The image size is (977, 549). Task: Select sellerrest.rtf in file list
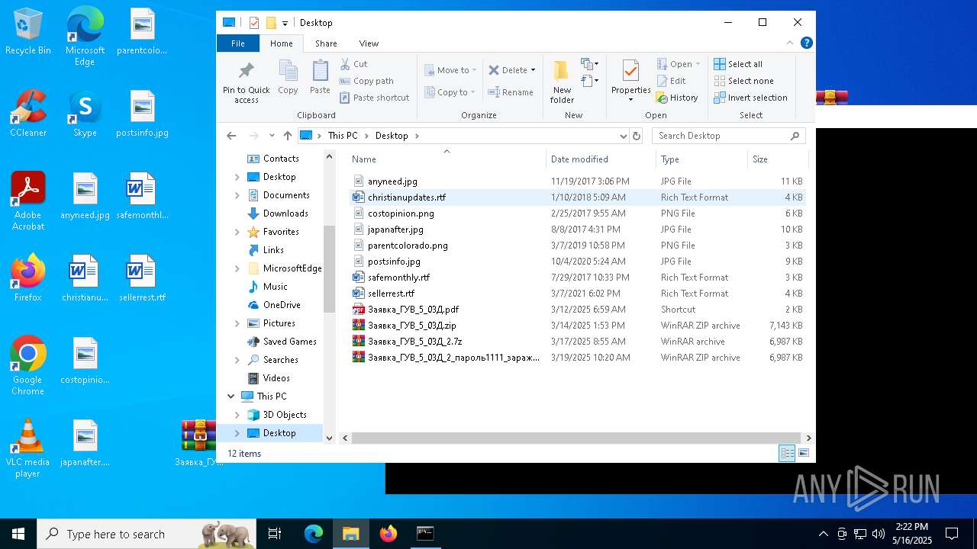pyautogui.click(x=577, y=294)
